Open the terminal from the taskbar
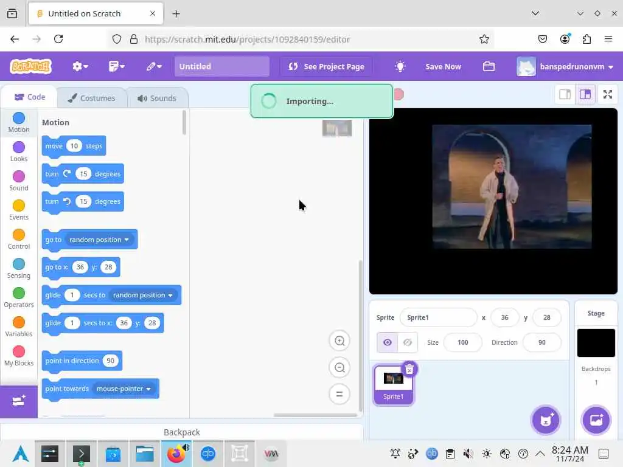 (81, 454)
